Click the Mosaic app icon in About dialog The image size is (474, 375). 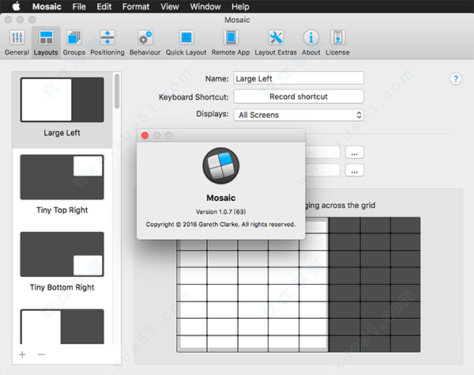click(221, 166)
